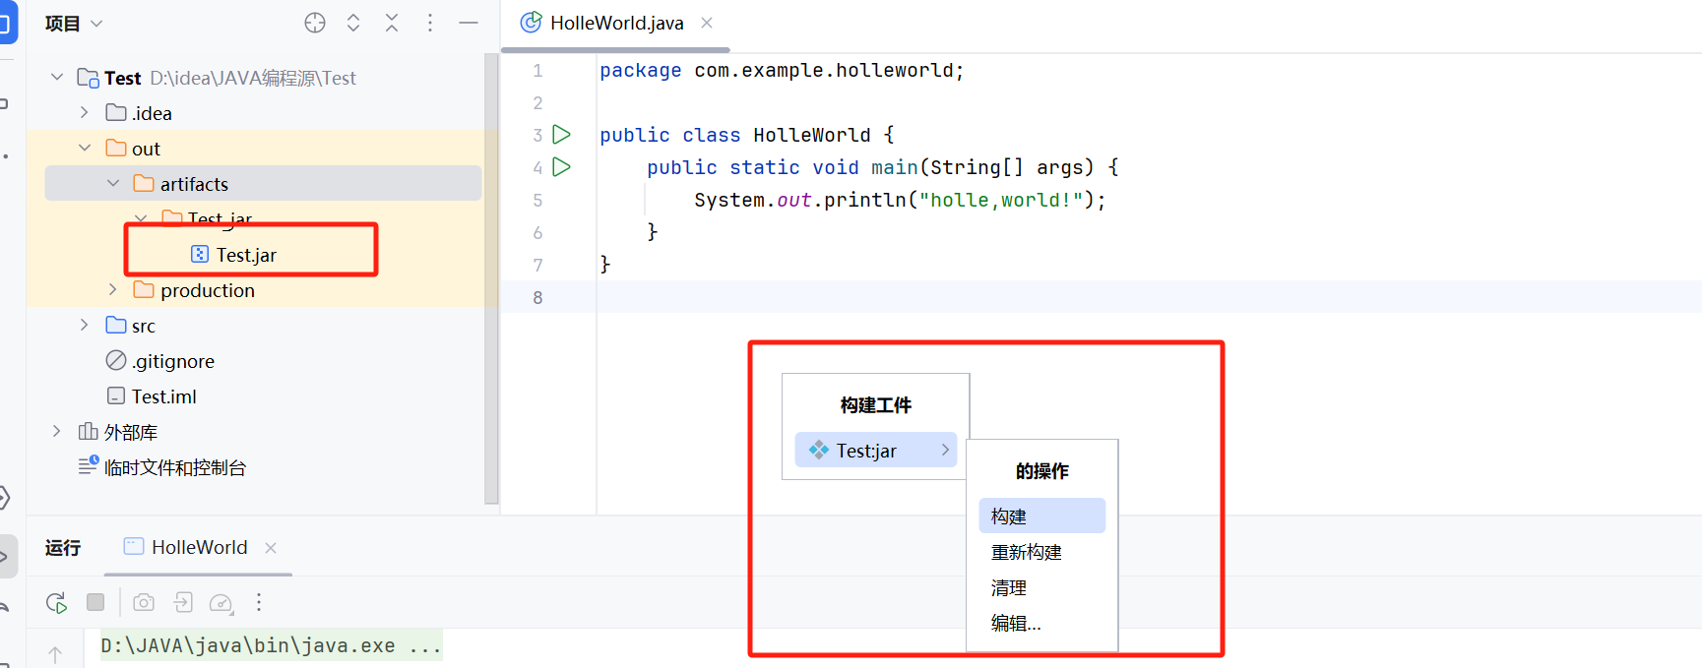Click the .idea folder icon
The height and width of the screenshot is (668, 1702).
point(116,112)
